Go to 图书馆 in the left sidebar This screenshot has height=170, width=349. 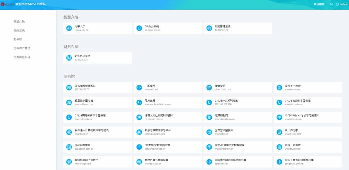[x=18, y=39]
